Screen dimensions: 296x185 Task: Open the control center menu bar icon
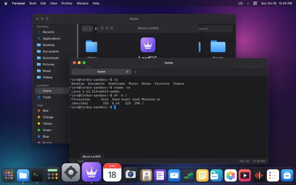point(255,3)
